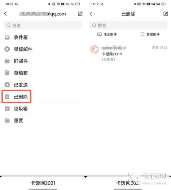Click the search field in 已删除 screen
The width and height of the screenshot is (171, 190).
click(128, 25)
